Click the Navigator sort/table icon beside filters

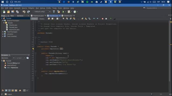(27, 58)
